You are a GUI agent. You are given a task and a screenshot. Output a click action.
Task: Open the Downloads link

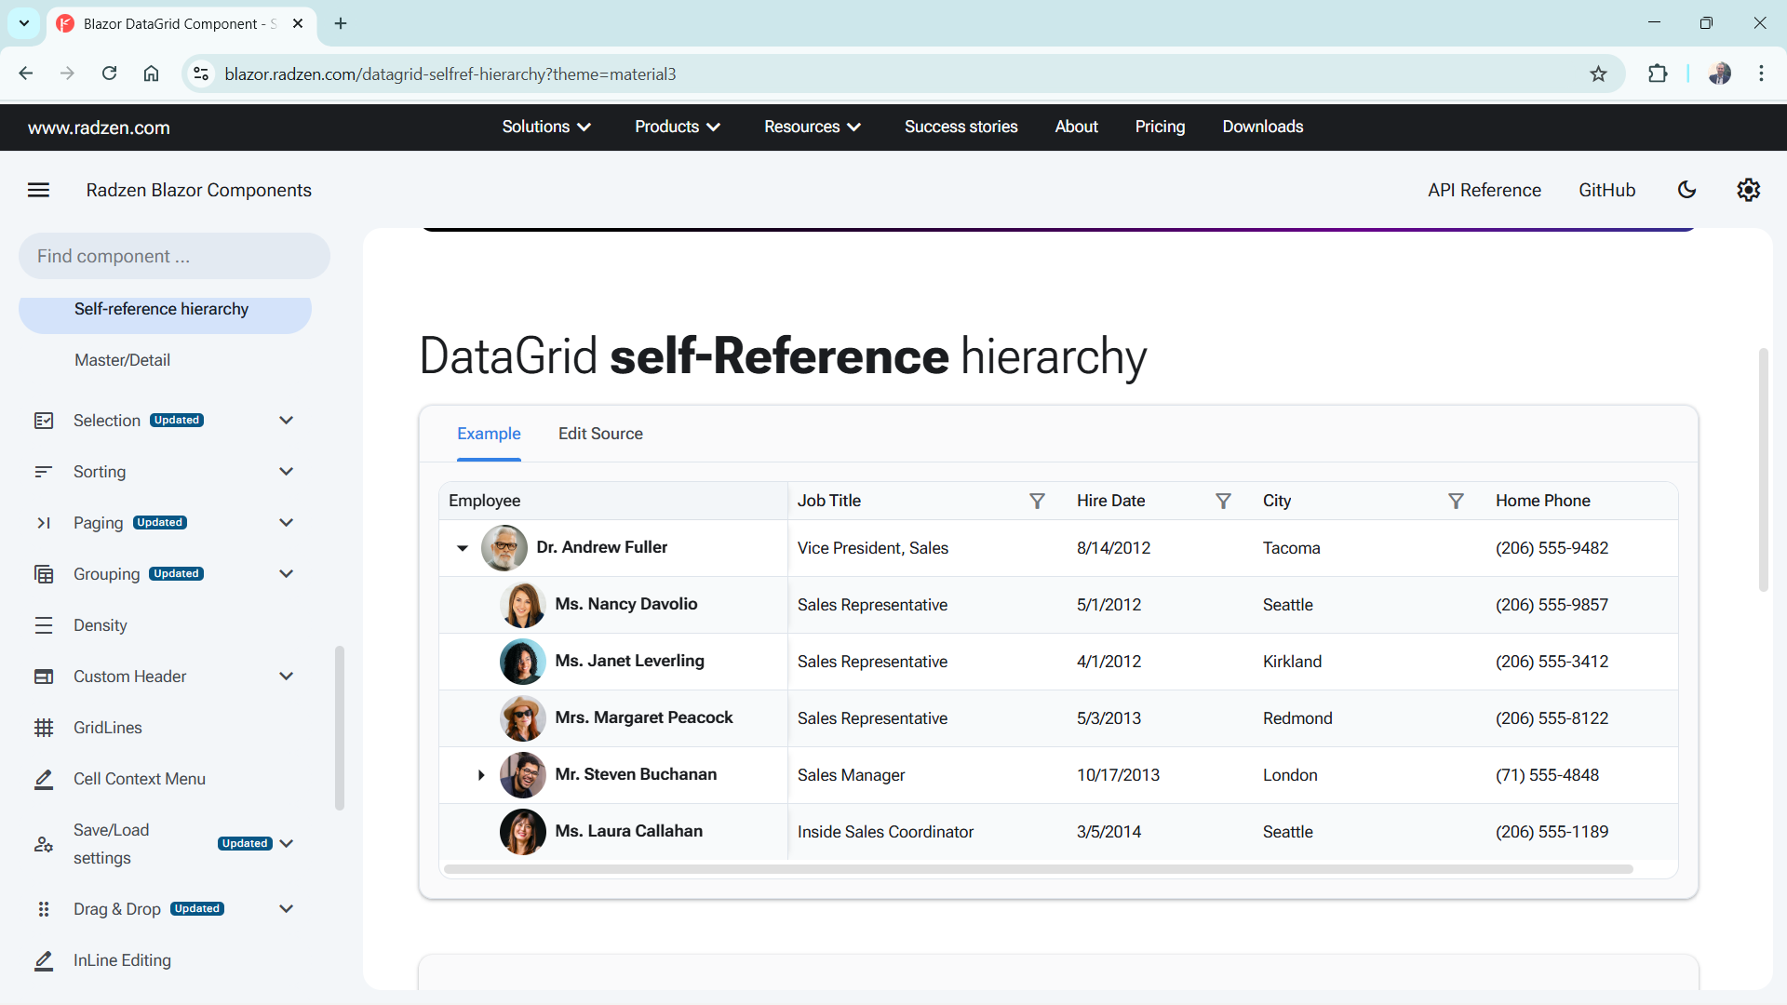point(1262,127)
